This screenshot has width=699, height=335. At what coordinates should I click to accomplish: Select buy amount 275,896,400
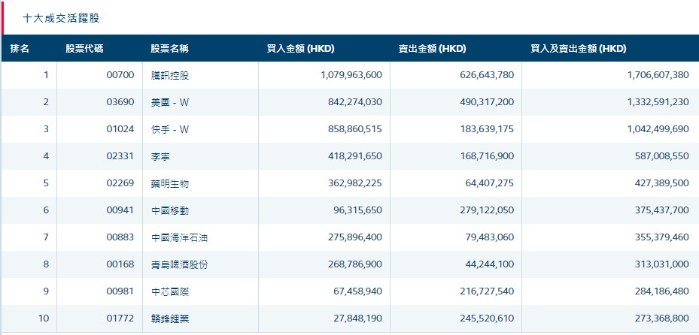click(x=355, y=237)
